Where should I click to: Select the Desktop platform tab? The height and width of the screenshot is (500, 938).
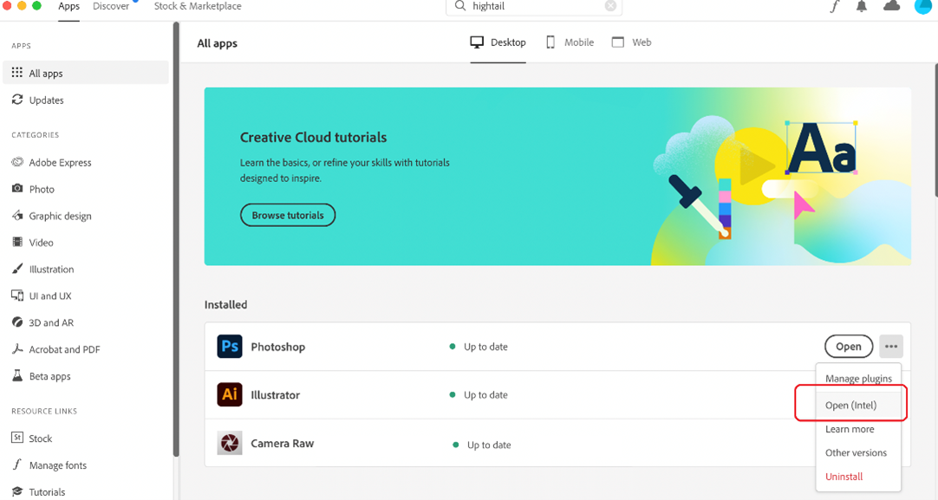pos(498,42)
